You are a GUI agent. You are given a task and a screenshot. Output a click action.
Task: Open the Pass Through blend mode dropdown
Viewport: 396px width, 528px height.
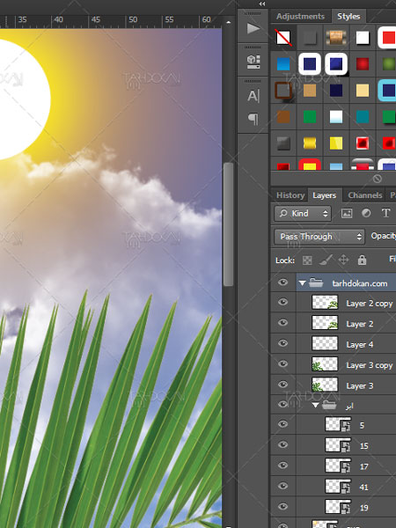point(319,237)
